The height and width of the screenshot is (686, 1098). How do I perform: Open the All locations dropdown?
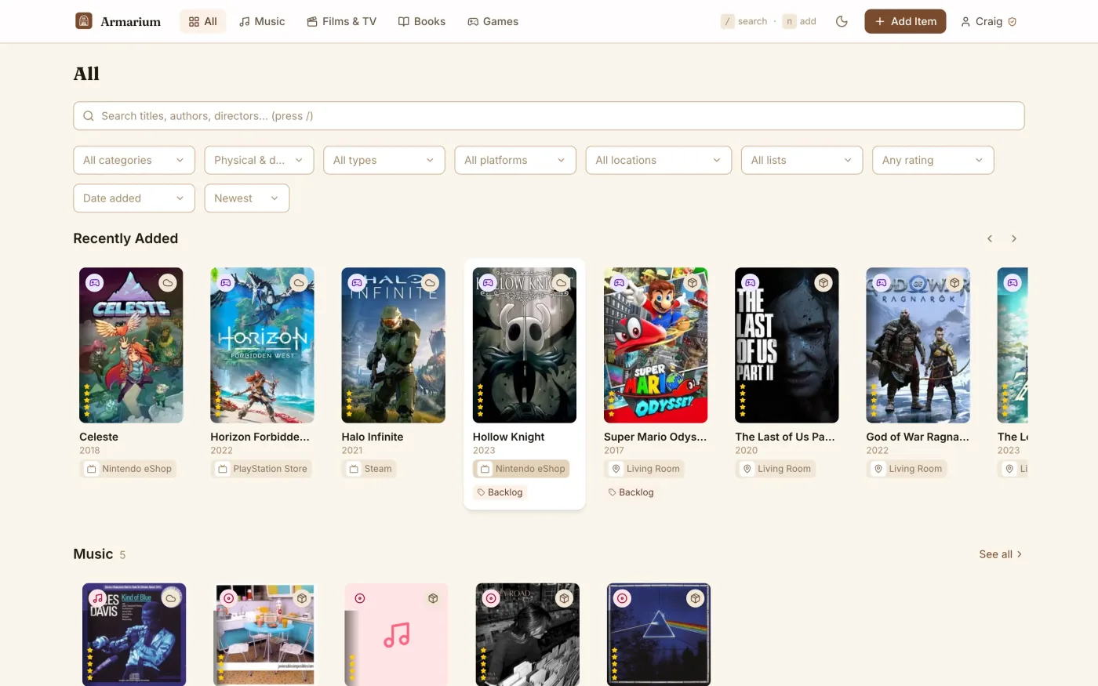[659, 160]
